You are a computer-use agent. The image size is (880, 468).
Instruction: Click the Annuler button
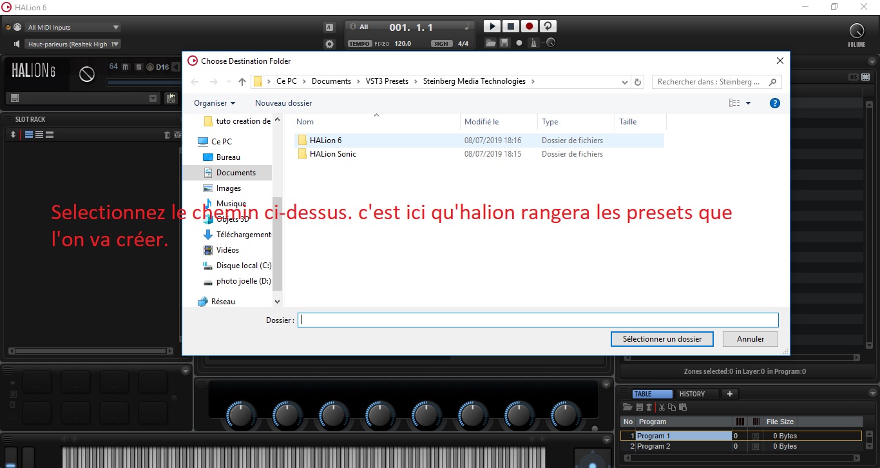coord(749,338)
